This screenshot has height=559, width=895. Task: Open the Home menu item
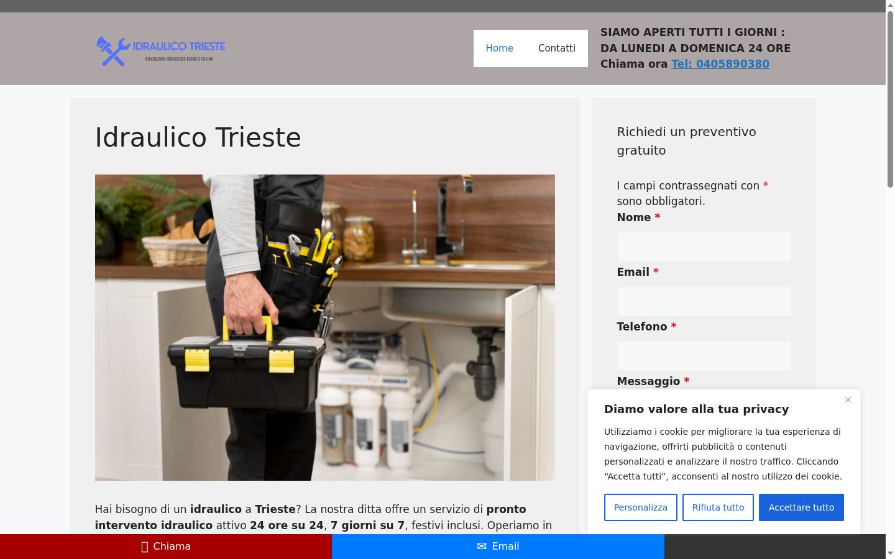pyautogui.click(x=500, y=48)
